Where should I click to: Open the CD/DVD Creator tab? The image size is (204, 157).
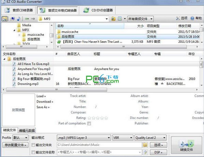coord(98,10)
